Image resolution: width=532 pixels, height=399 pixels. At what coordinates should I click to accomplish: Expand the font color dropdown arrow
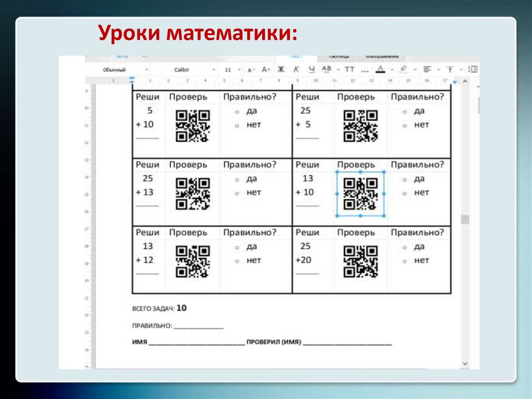pos(392,70)
